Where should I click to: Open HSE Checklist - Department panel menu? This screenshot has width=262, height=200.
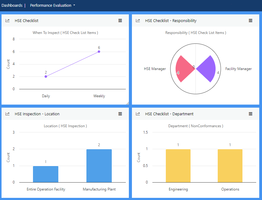coord(250,114)
